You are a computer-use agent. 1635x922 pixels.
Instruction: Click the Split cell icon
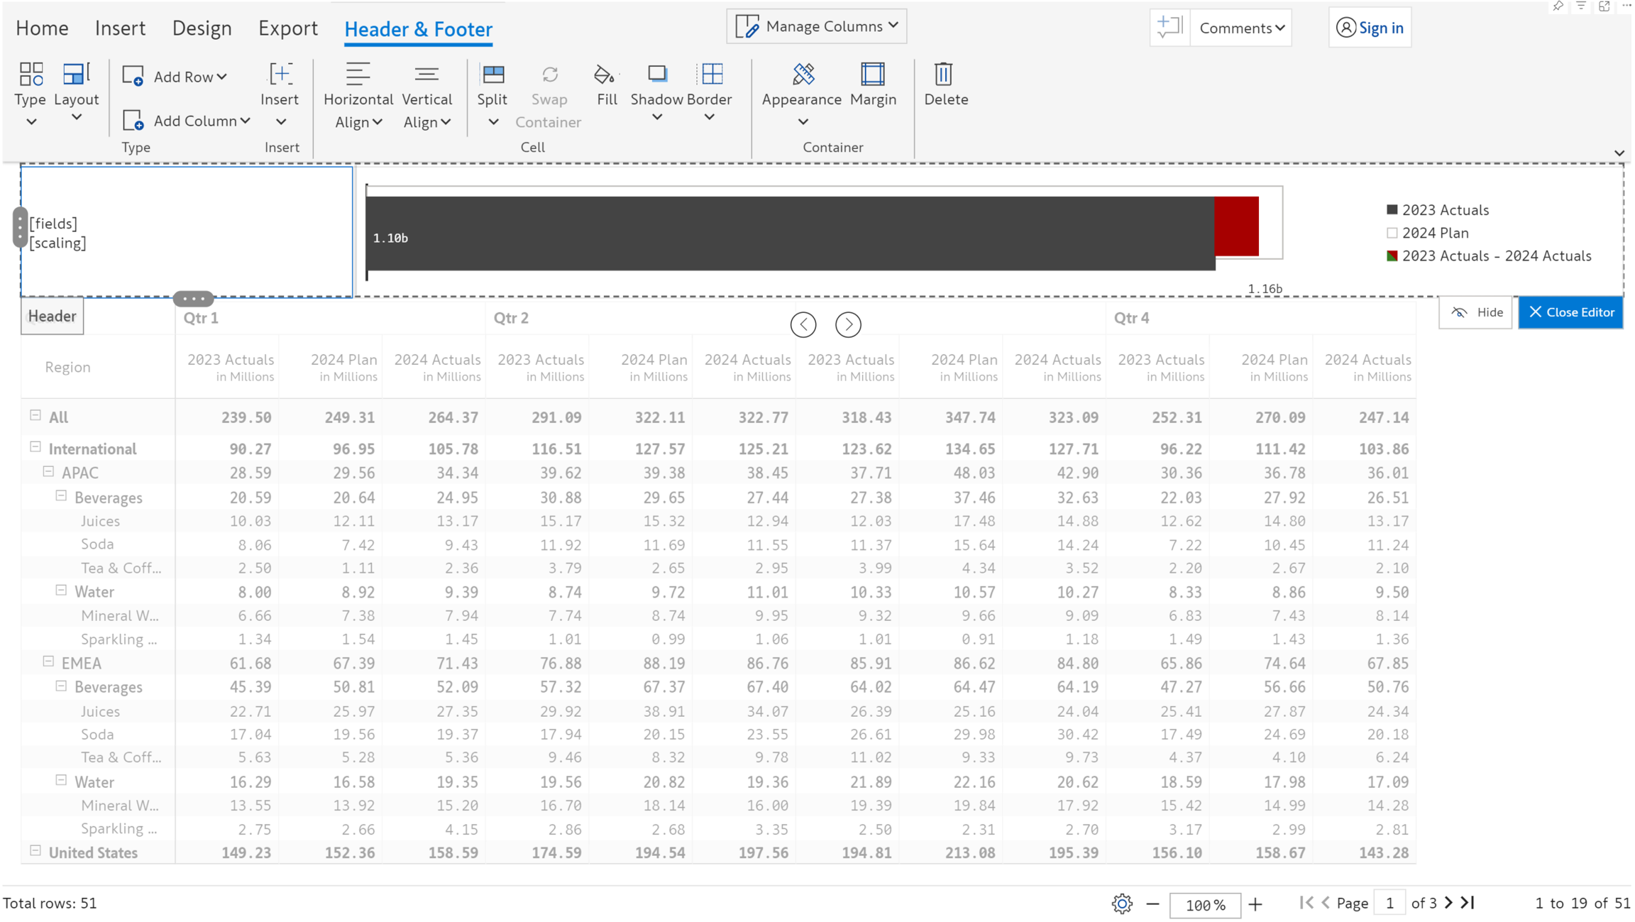pos(492,75)
